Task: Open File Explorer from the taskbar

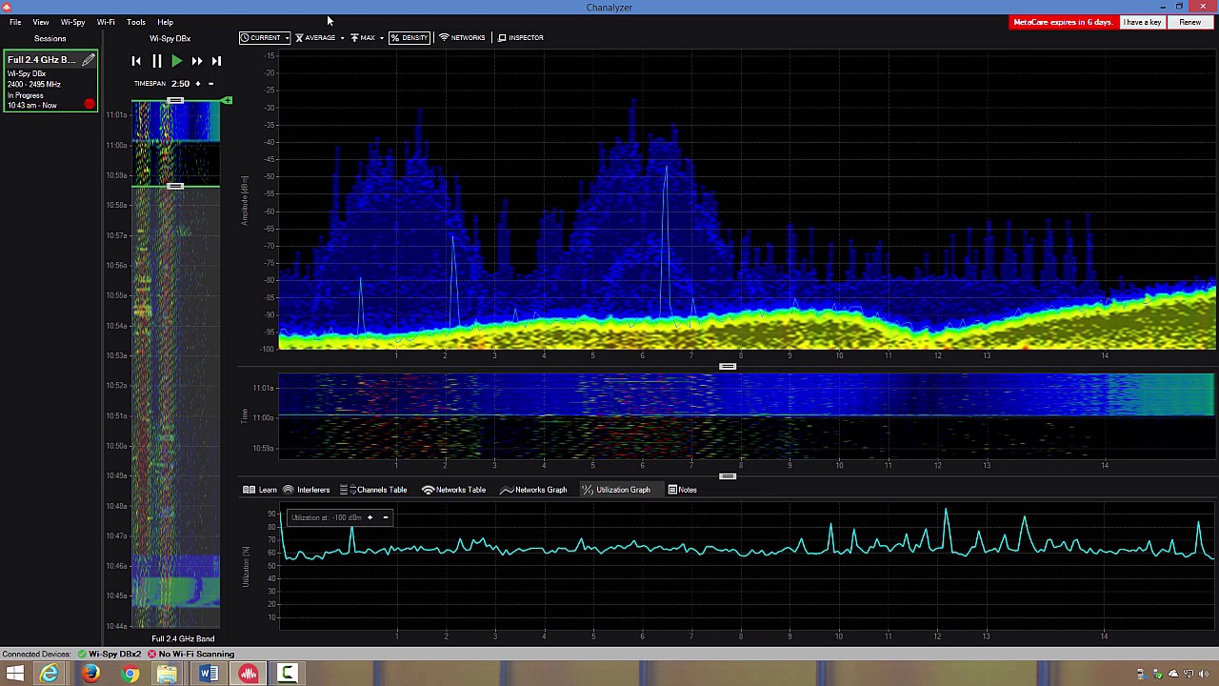Action: pyautogui.click(x=169, y=675)
